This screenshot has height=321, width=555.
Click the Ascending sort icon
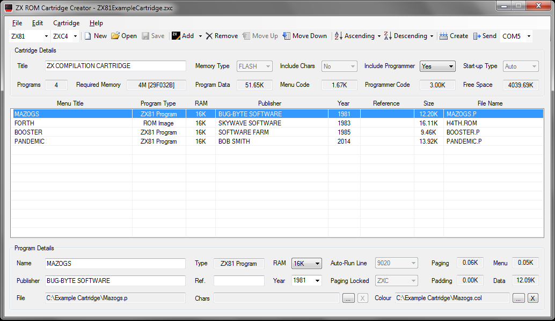(x=338, y=36)
